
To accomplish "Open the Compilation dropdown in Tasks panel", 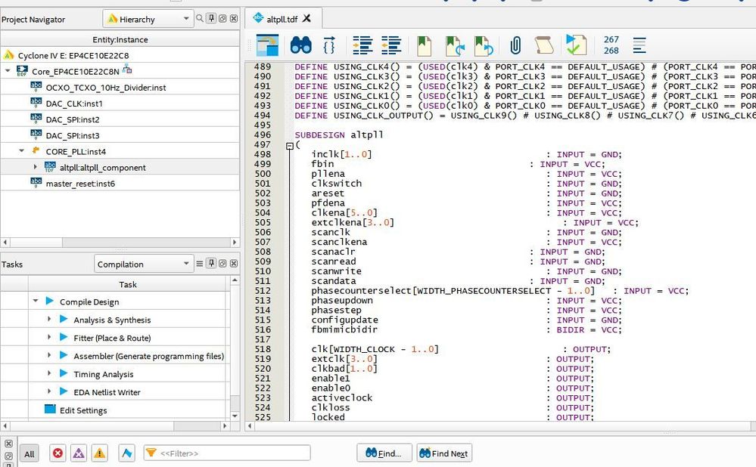I will point(144,264).
